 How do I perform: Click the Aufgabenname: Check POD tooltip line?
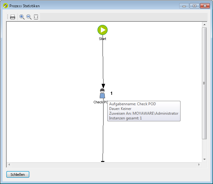133,104
